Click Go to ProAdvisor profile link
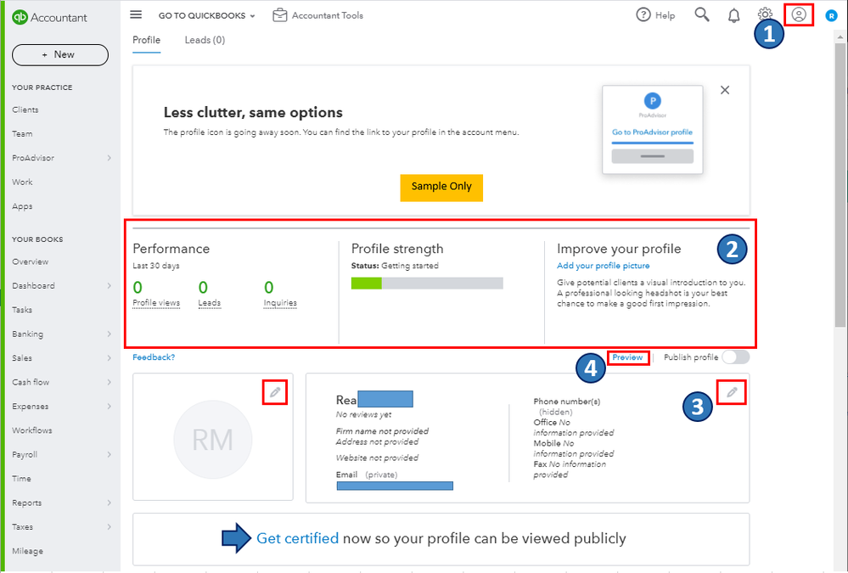This screenshot has height=573, width=848. [x=652, y=132]
